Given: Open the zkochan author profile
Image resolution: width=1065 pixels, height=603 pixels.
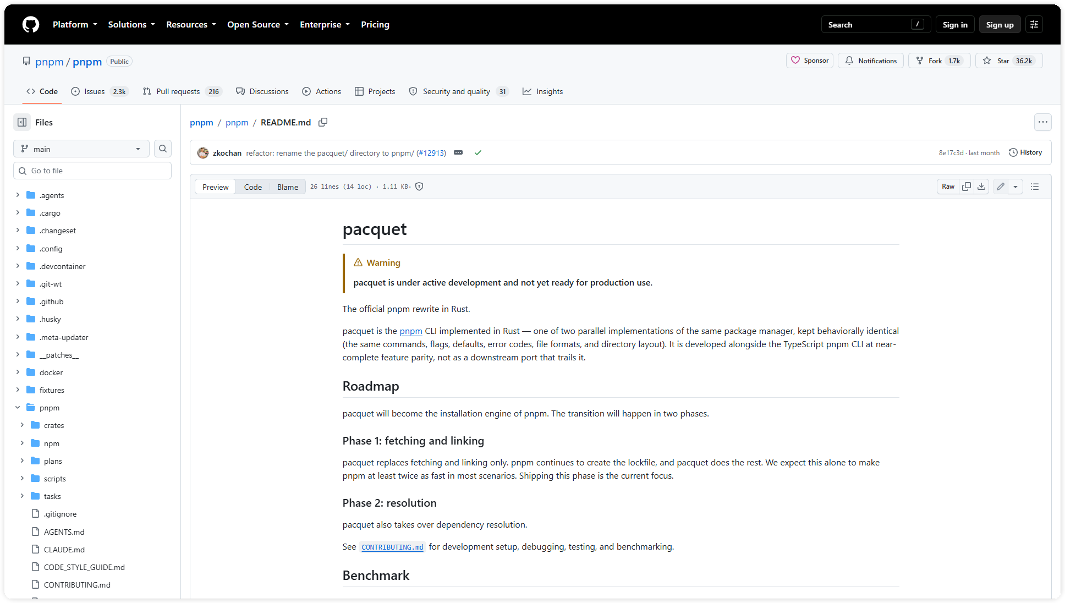Looking at the screenshot, I should (227, 153).
